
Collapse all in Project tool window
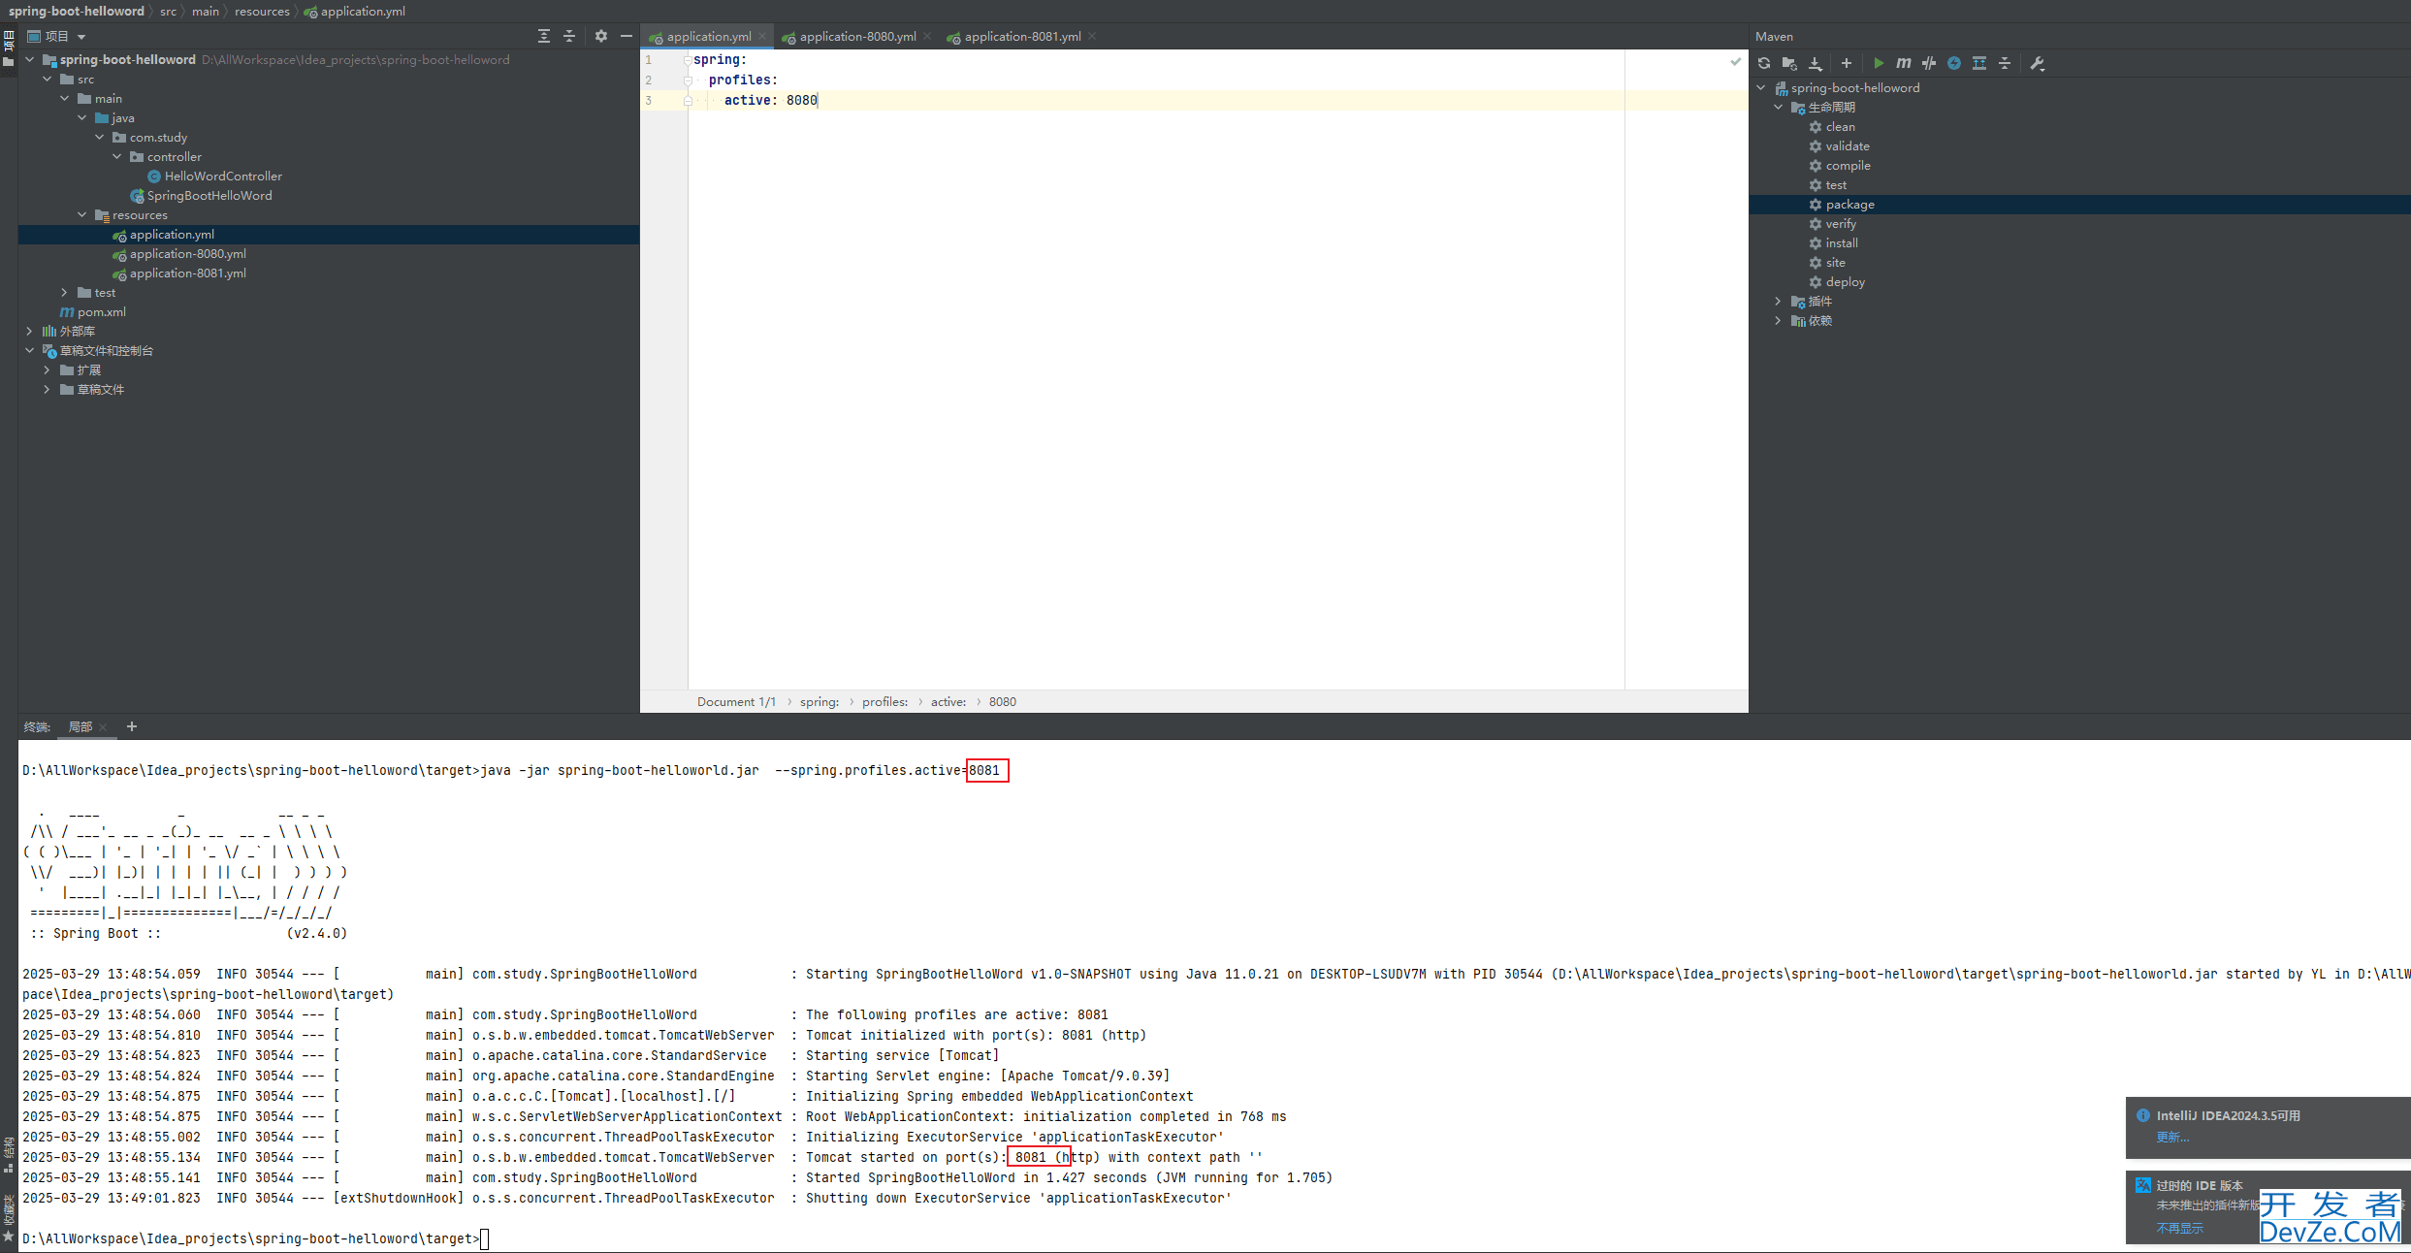569,36
